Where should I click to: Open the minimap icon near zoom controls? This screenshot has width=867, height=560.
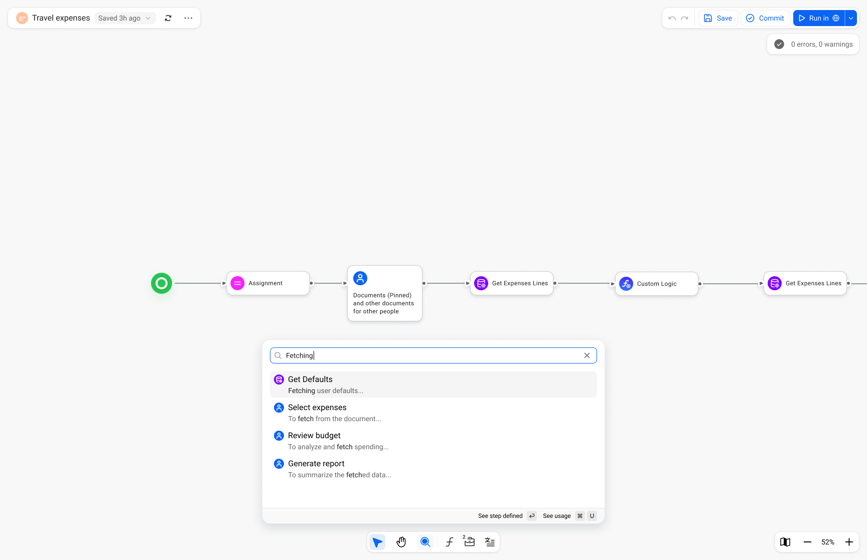click(785, 542)
